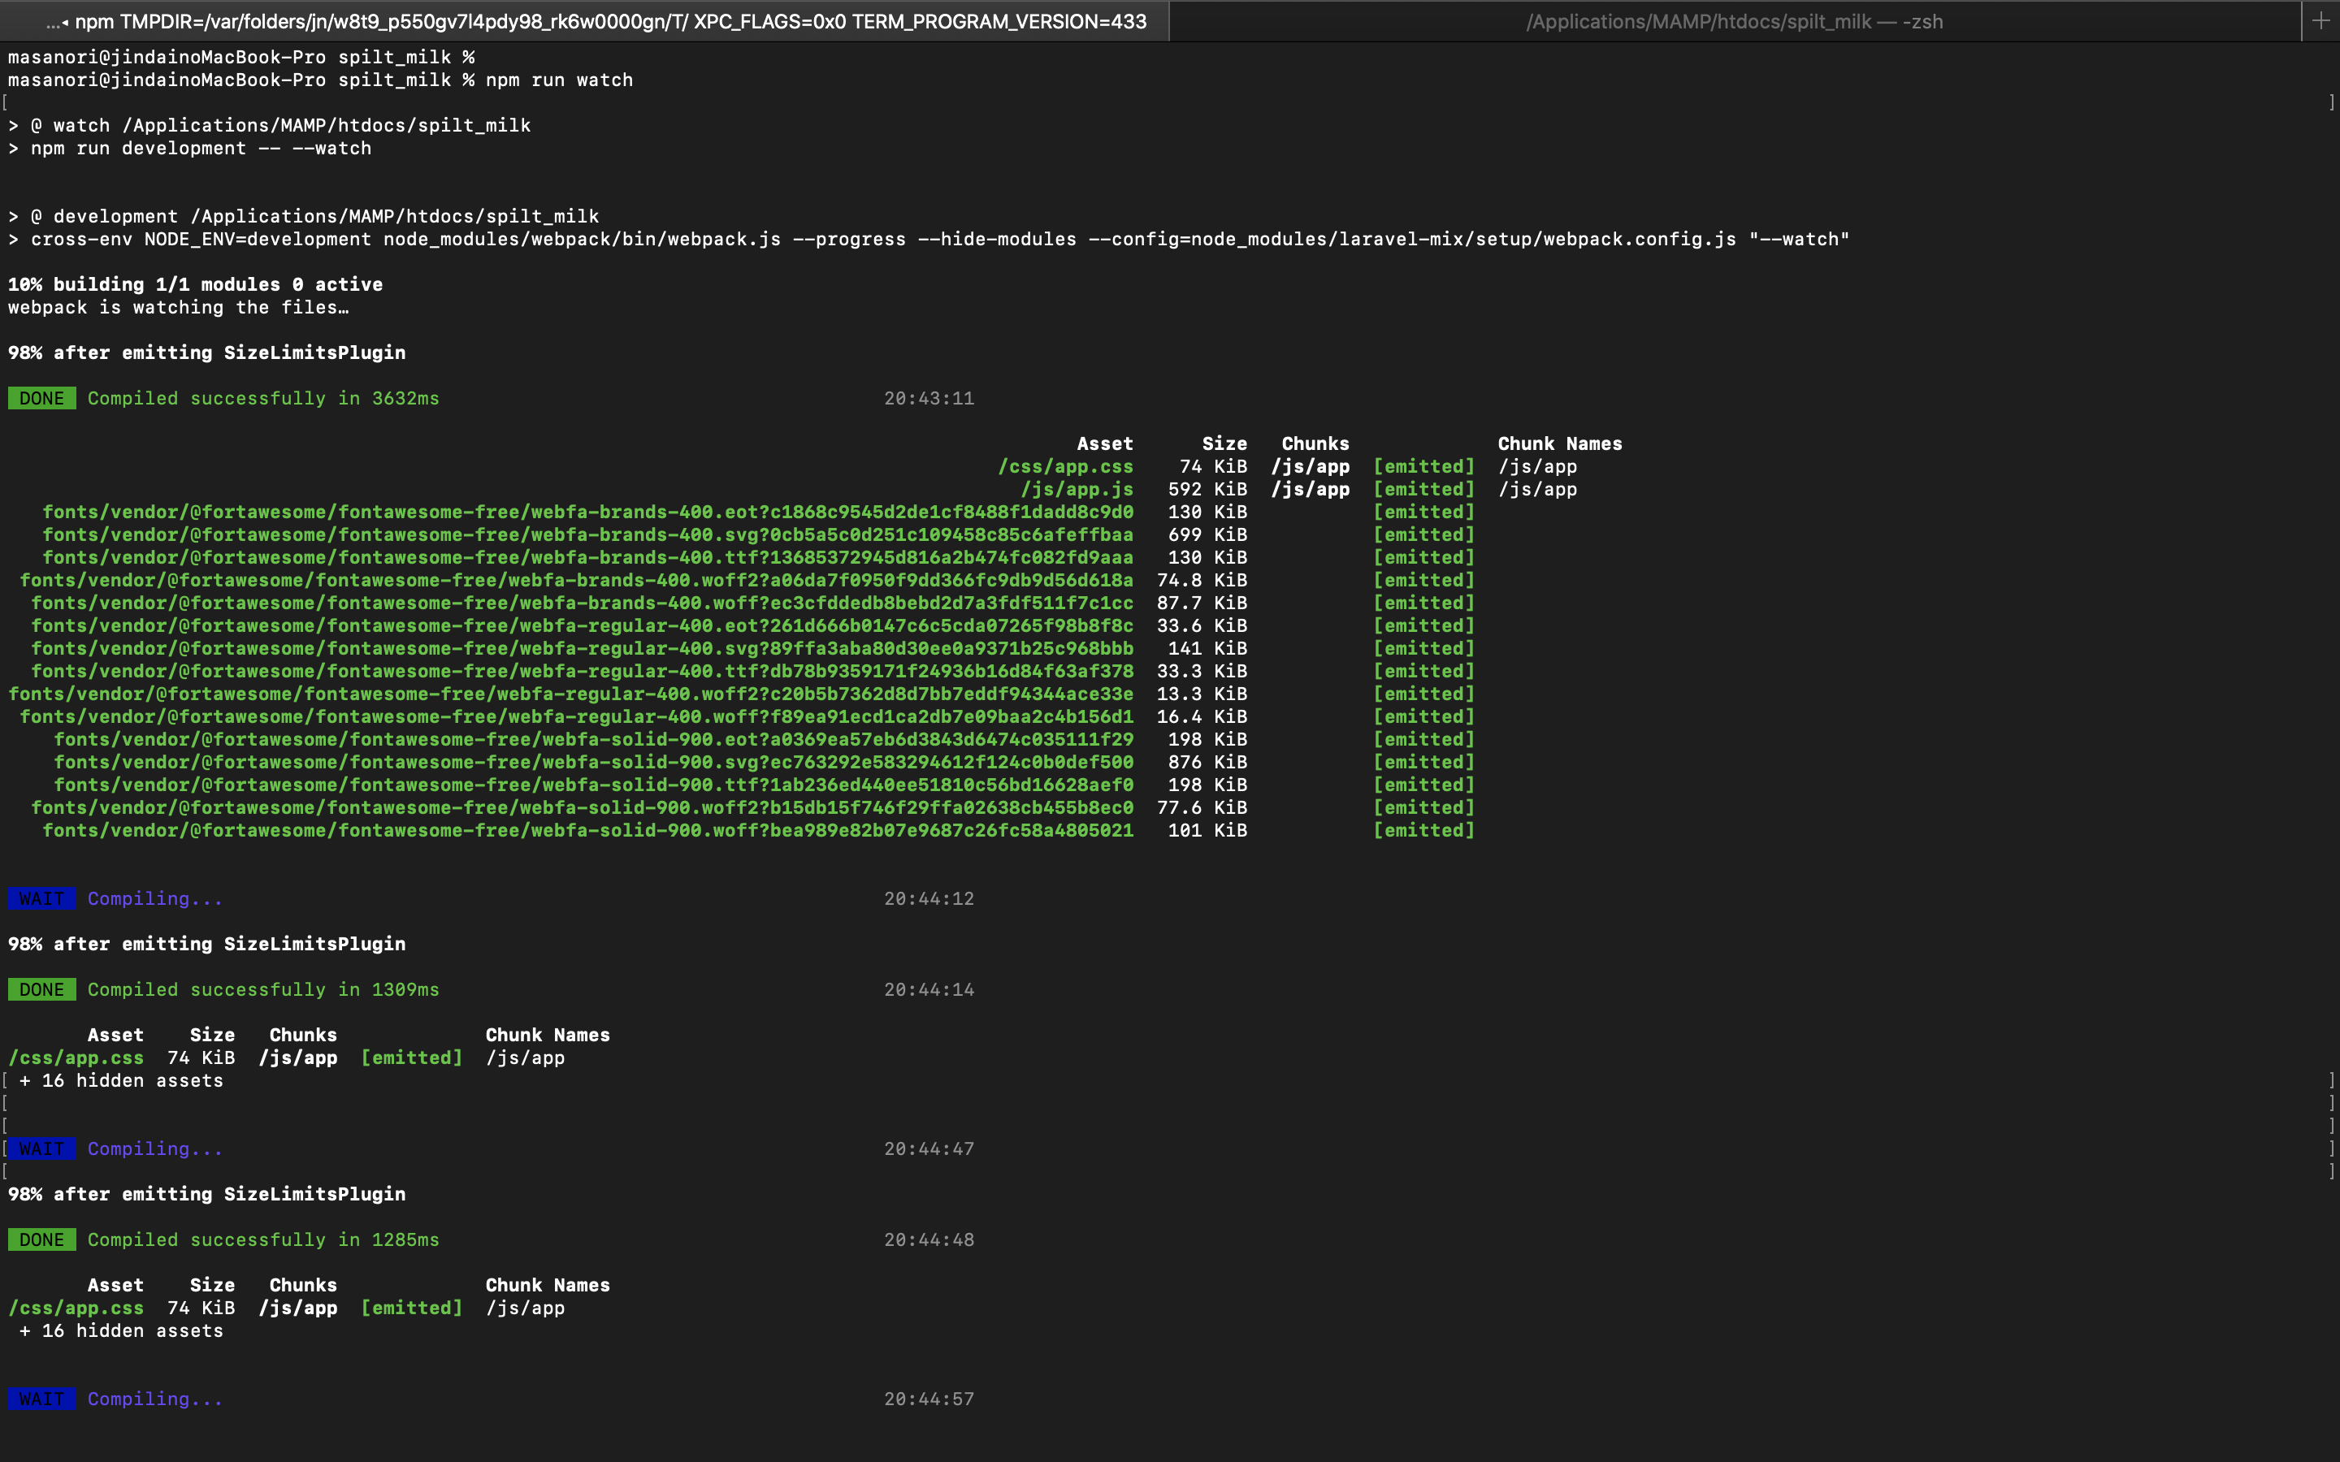The width and height of the screenshot is (2340, 1462).
Task: Click the WAIT badge at 20:44:12
Action: point(41,899)
